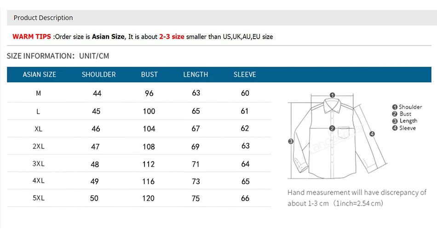This screenshot has height=231, width=437.
Task: Select the 5XL size row label
Action: [x=39, y=198]
